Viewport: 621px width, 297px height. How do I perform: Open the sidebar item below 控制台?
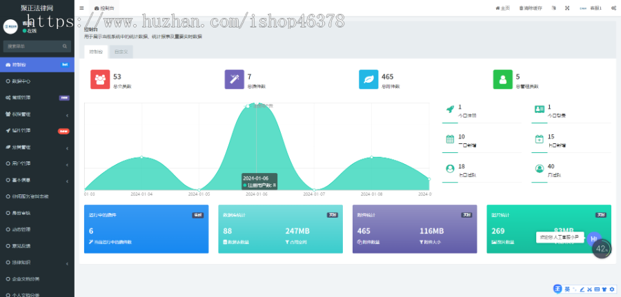(x=37, y=81)
